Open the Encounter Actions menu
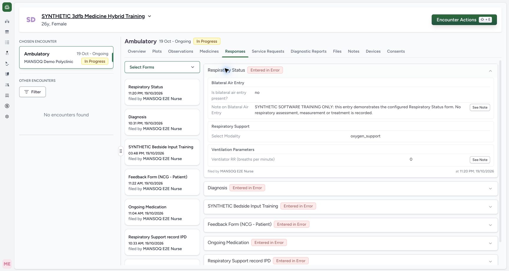Screen dimensions: 509x271 point(464,20)
